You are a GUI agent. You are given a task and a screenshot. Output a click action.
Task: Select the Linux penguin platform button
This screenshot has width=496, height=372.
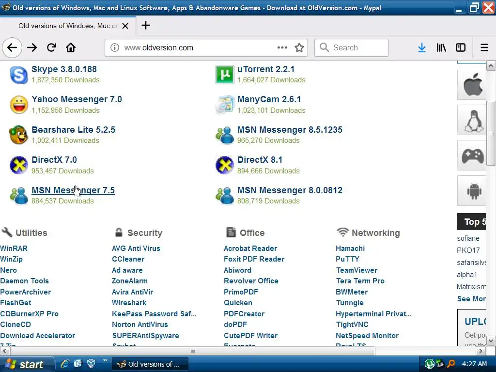tap(473, 121)
